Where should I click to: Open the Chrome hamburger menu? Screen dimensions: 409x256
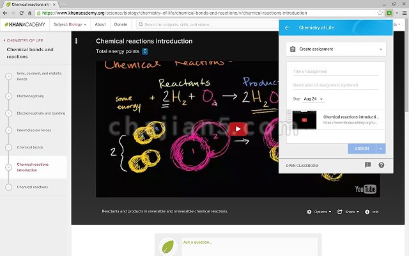point(405,13)
